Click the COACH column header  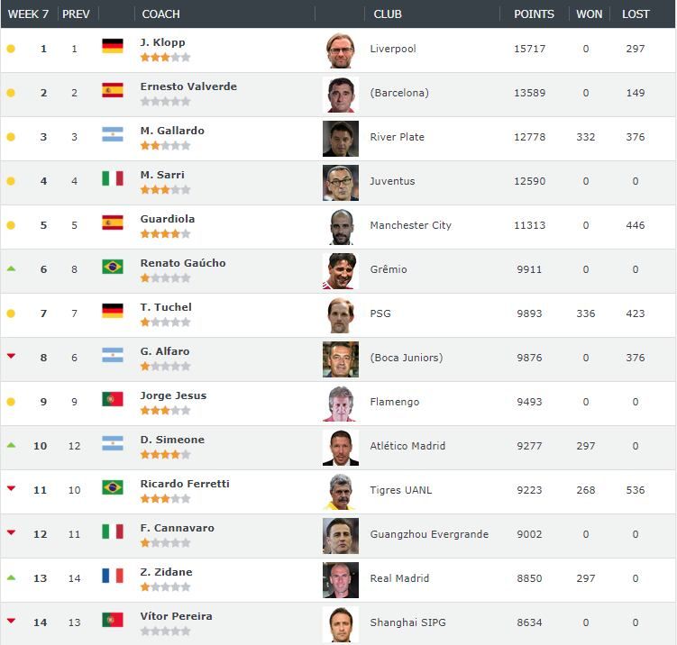(x=161, y=14)
